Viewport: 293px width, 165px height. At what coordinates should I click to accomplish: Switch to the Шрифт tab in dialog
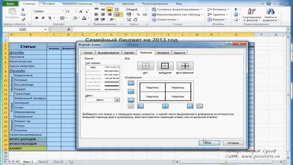pyautogui.click(x=129, y=53)
